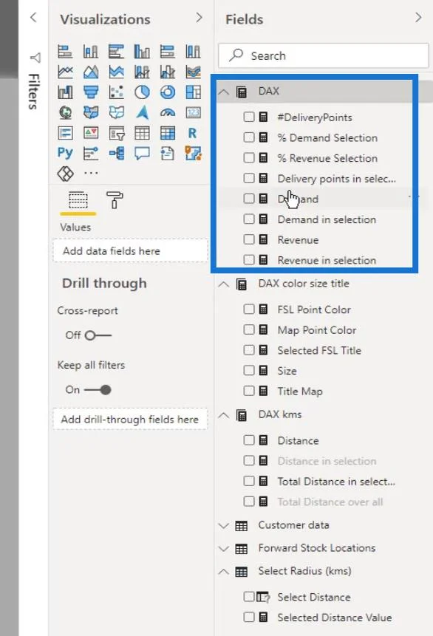Switch to the Fields well tab
433x636 pixels.
(x=78, y=200)
